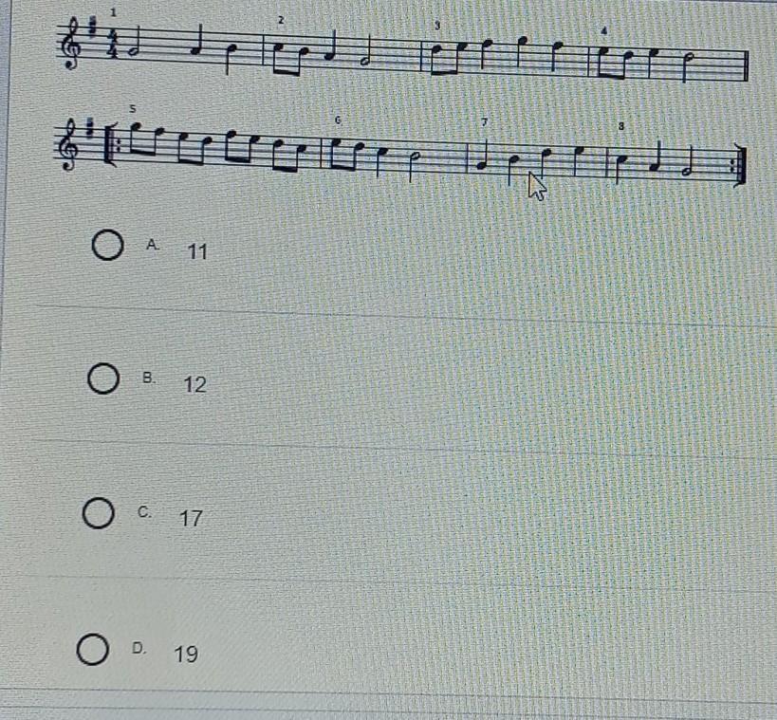This screenshot has height=720, width=777.
Task: Click the 4/4 time signature
Action: pos(114,44)
